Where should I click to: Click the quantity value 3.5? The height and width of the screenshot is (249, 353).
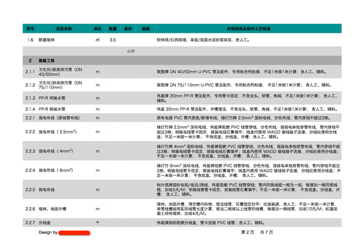(113, 40)
